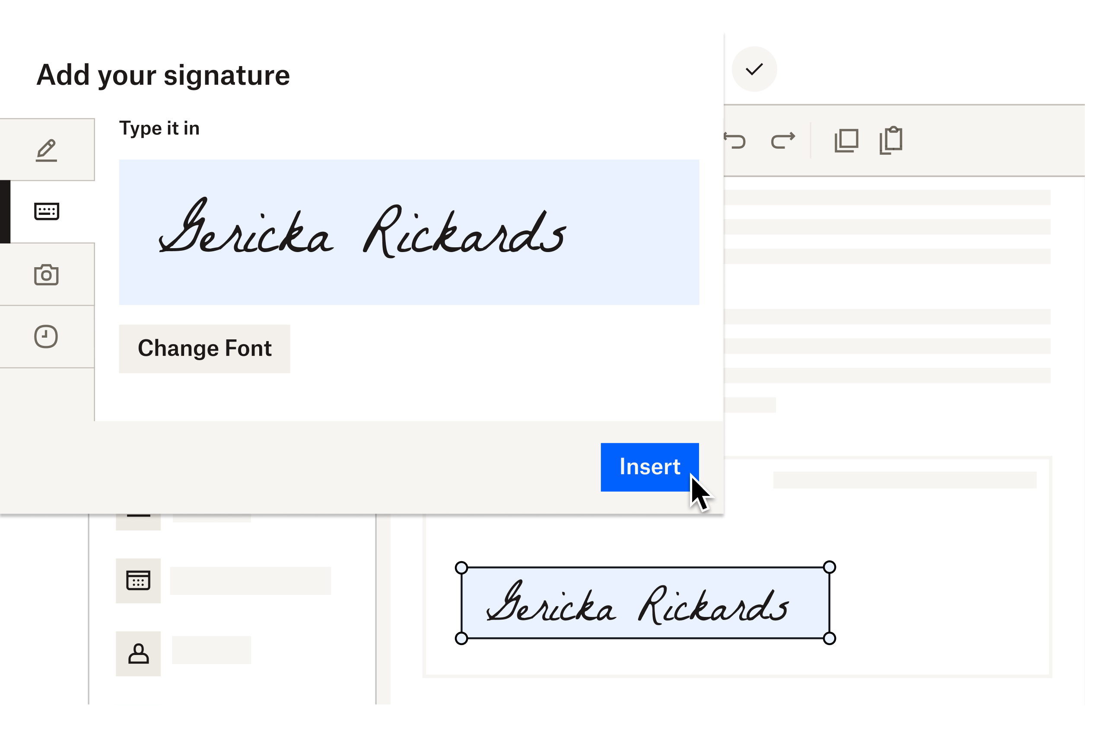Click the camera/photo tool icon

click(x=46, y=274)
